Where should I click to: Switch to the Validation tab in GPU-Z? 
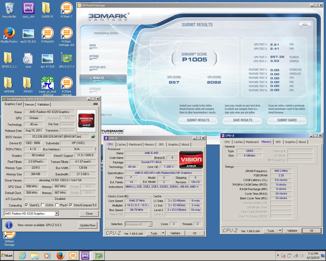pos(43,105)
